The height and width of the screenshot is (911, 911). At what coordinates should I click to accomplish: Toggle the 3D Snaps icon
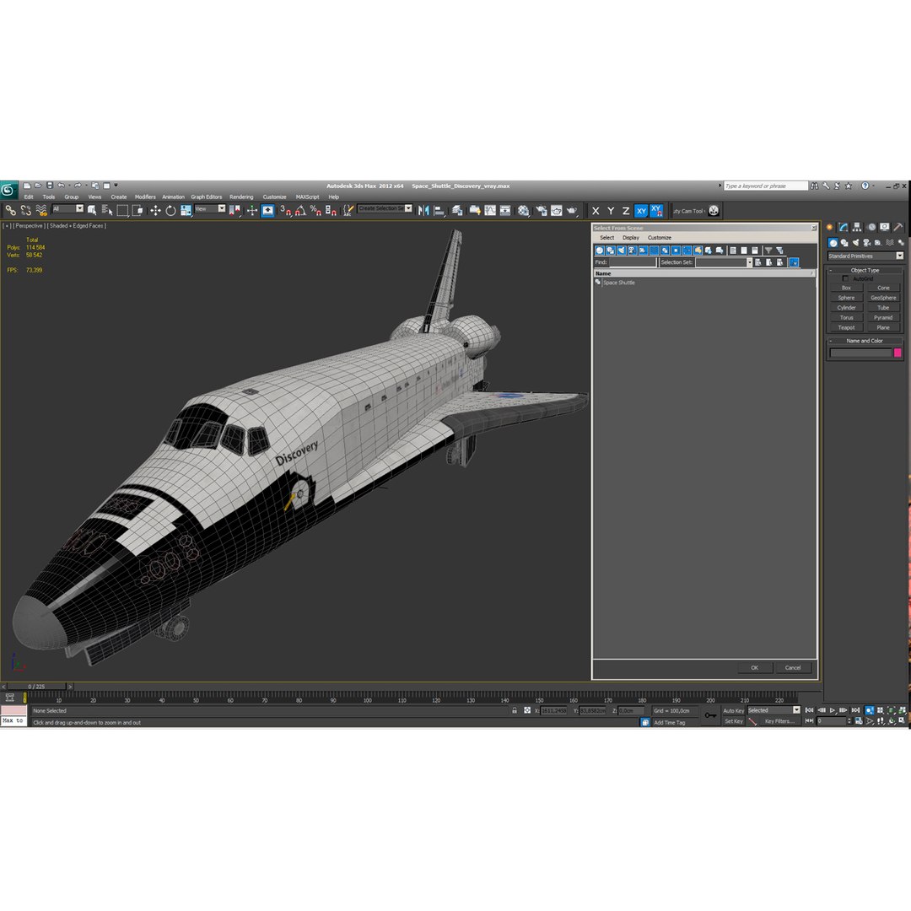pyautogui.click(x=285, y=210)
